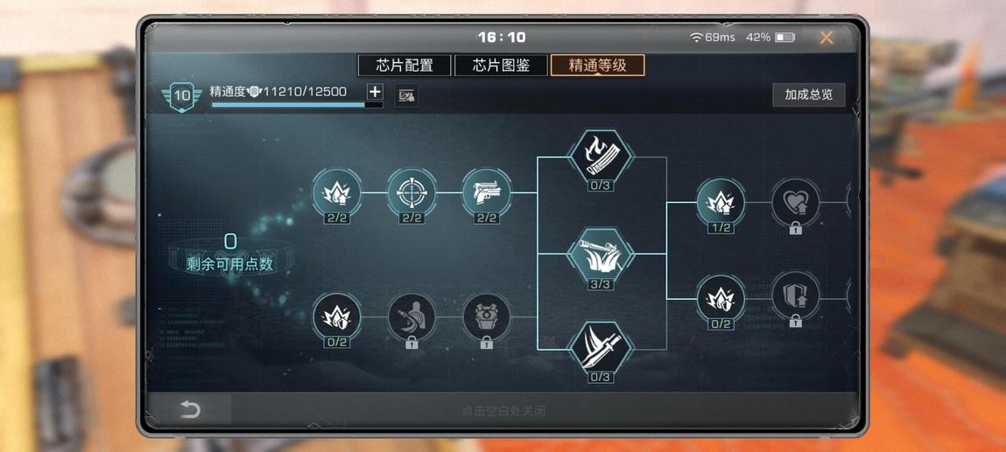Viewport: 1006px width, 452px height.
Task: Select the rocket launcher skill node 3/3
Action: coord(601,254)
